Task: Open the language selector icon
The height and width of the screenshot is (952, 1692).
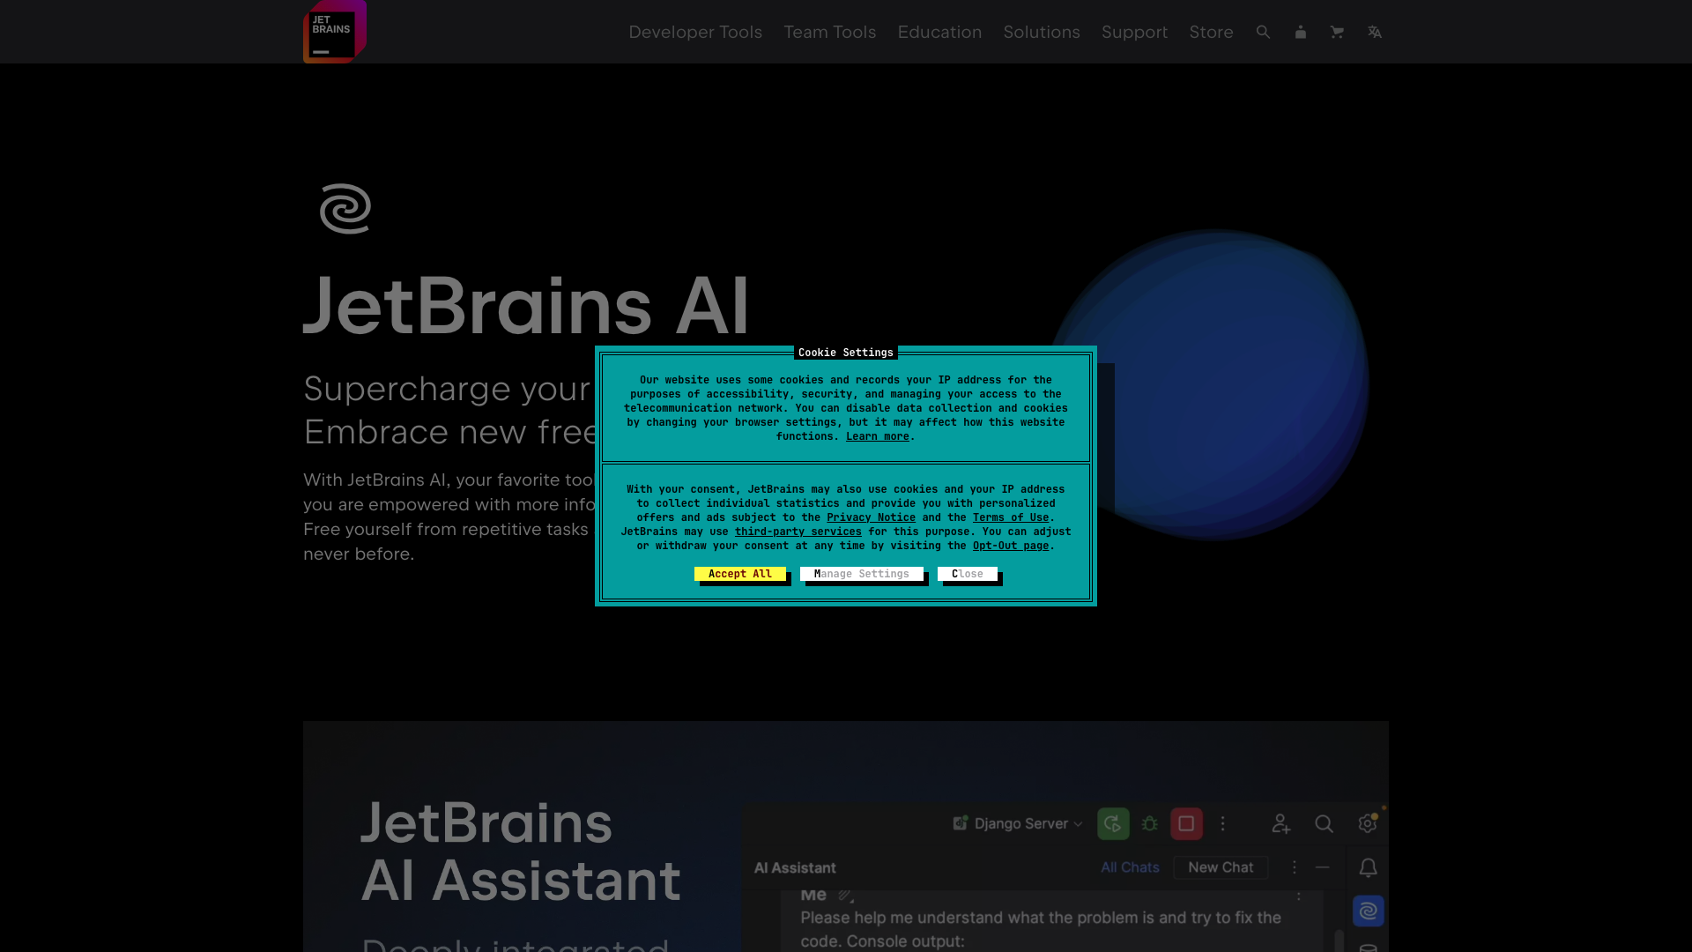Action: tap(1374, 32)
